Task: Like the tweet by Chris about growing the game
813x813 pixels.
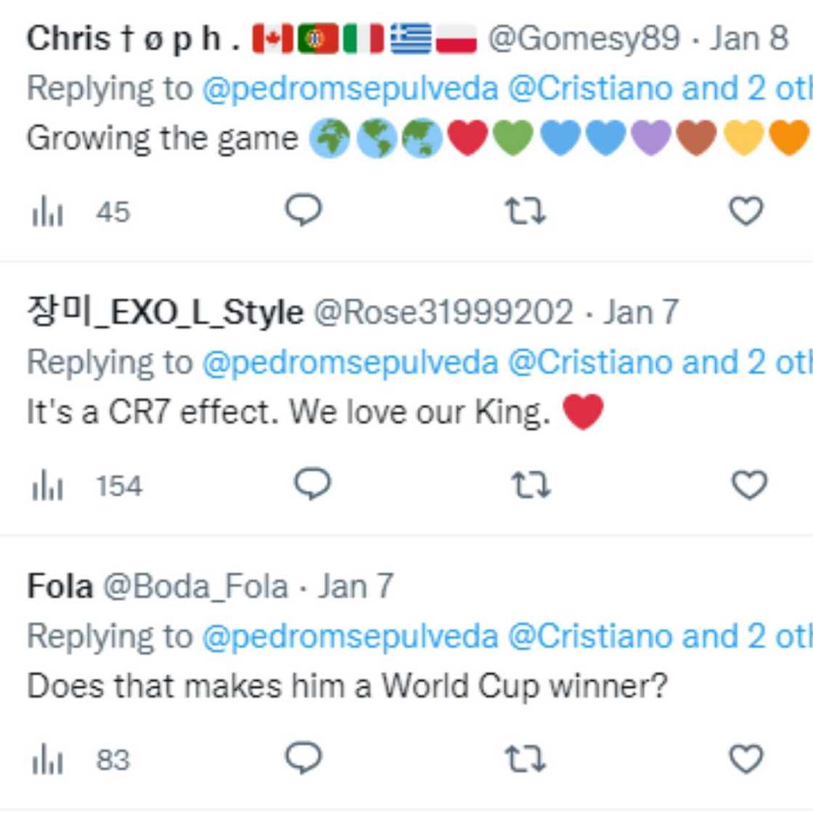Action: coord(747,212)
